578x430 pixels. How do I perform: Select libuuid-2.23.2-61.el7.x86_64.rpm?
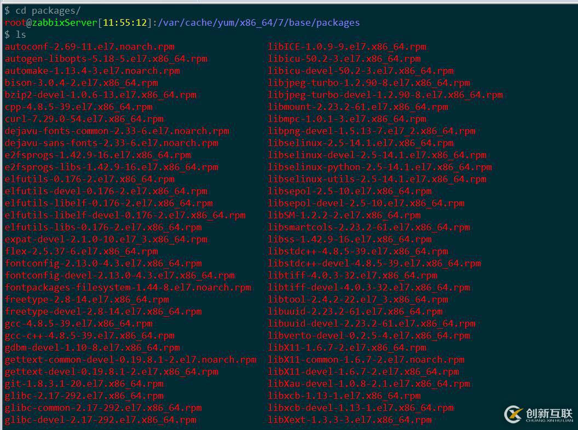coord(355,312)
